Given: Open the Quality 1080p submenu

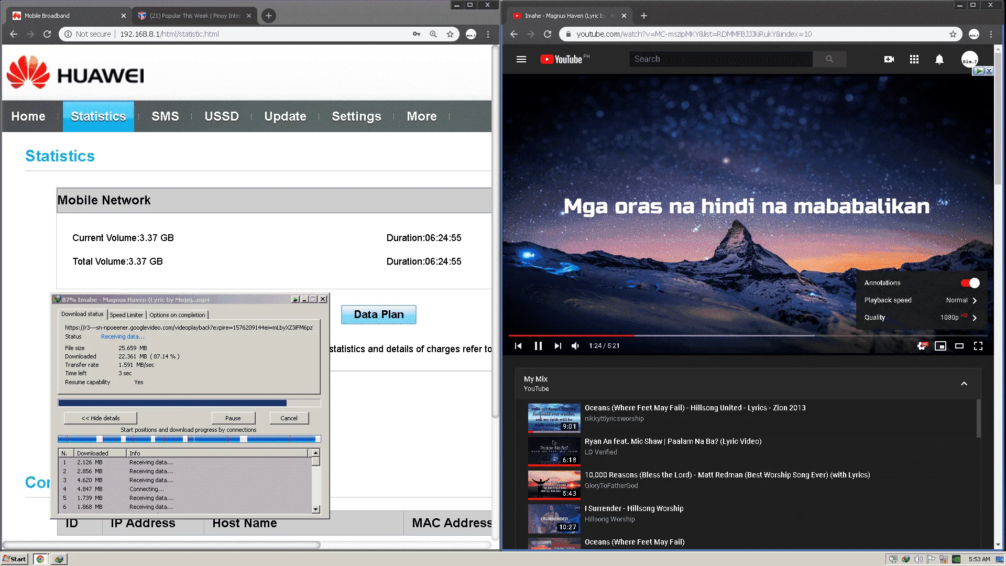Looking at the screenshot, I should tap(921, 318).
